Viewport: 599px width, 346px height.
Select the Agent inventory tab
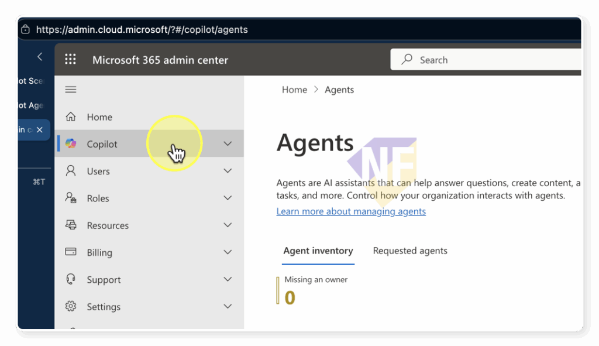(318, 251)
